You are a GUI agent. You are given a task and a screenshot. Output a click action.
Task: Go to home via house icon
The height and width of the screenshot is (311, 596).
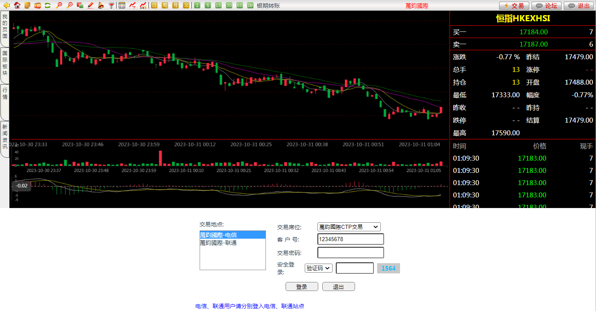(x=17, y=5)
